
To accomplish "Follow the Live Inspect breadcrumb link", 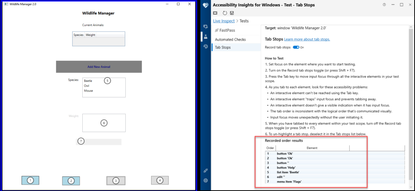I will coord(224,21).
